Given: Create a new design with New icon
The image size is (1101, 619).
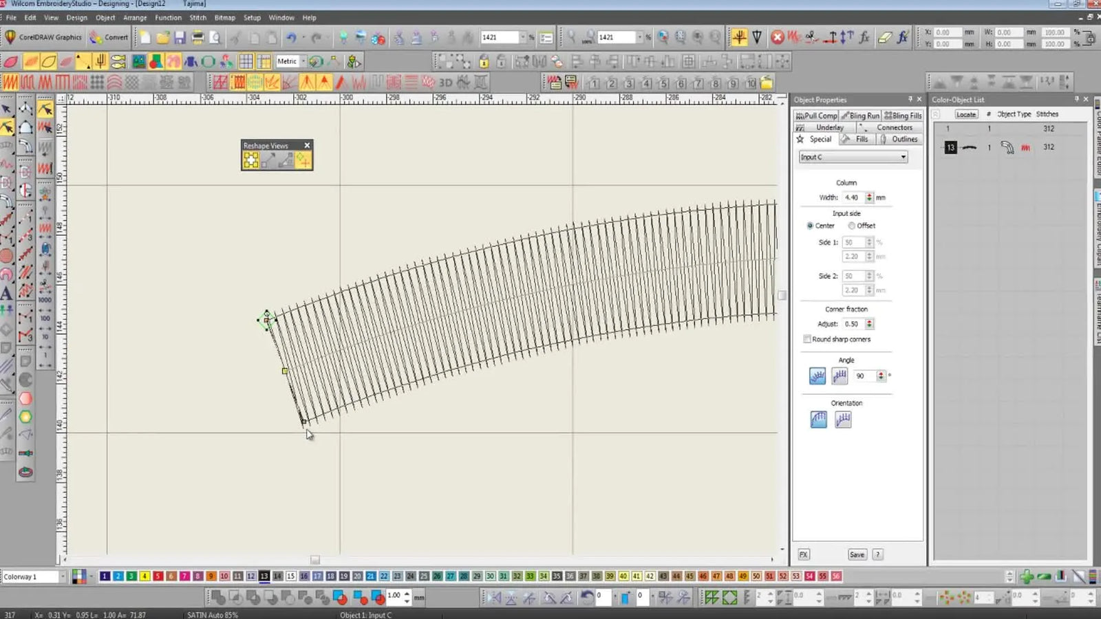Looking at the screenshot, I should (145, 37).
